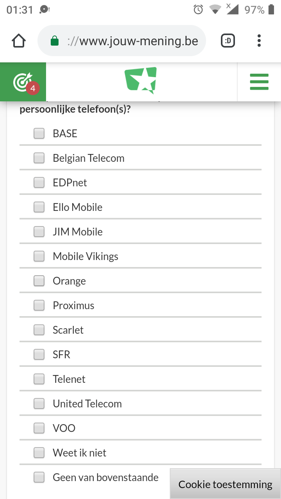Viewport: 281px width, 499px height.
Task: Select Mobile Vikings checkbox
Action: click(x=39, y=257)
